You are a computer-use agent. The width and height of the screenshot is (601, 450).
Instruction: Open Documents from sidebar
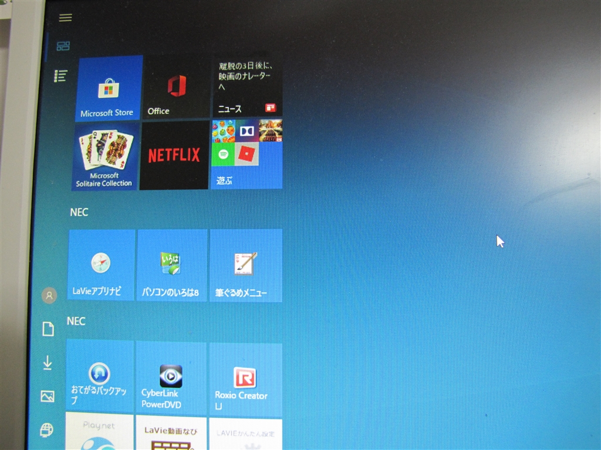point(48,329)
